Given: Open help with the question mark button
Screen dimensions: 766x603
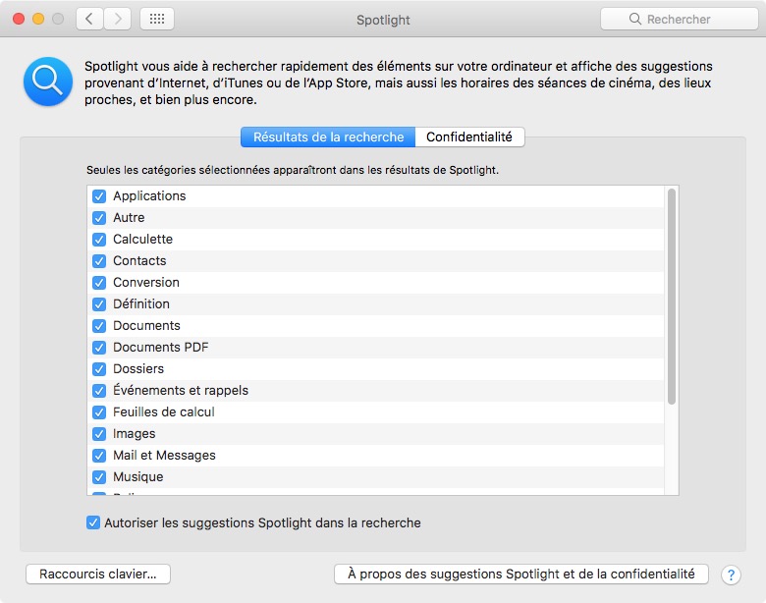Looking at the screenshot, I should click(731, 575).
